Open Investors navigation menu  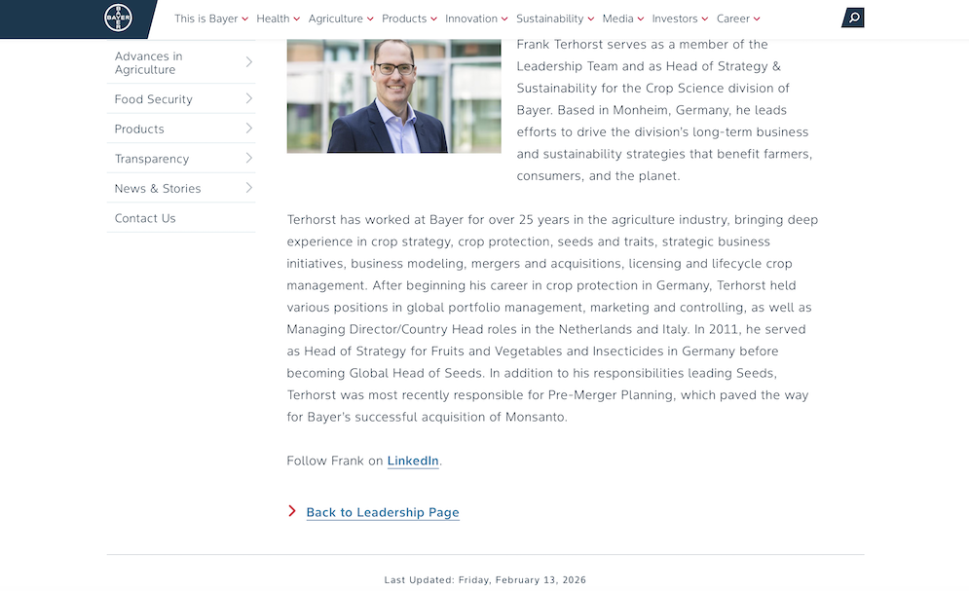point(680,18)
